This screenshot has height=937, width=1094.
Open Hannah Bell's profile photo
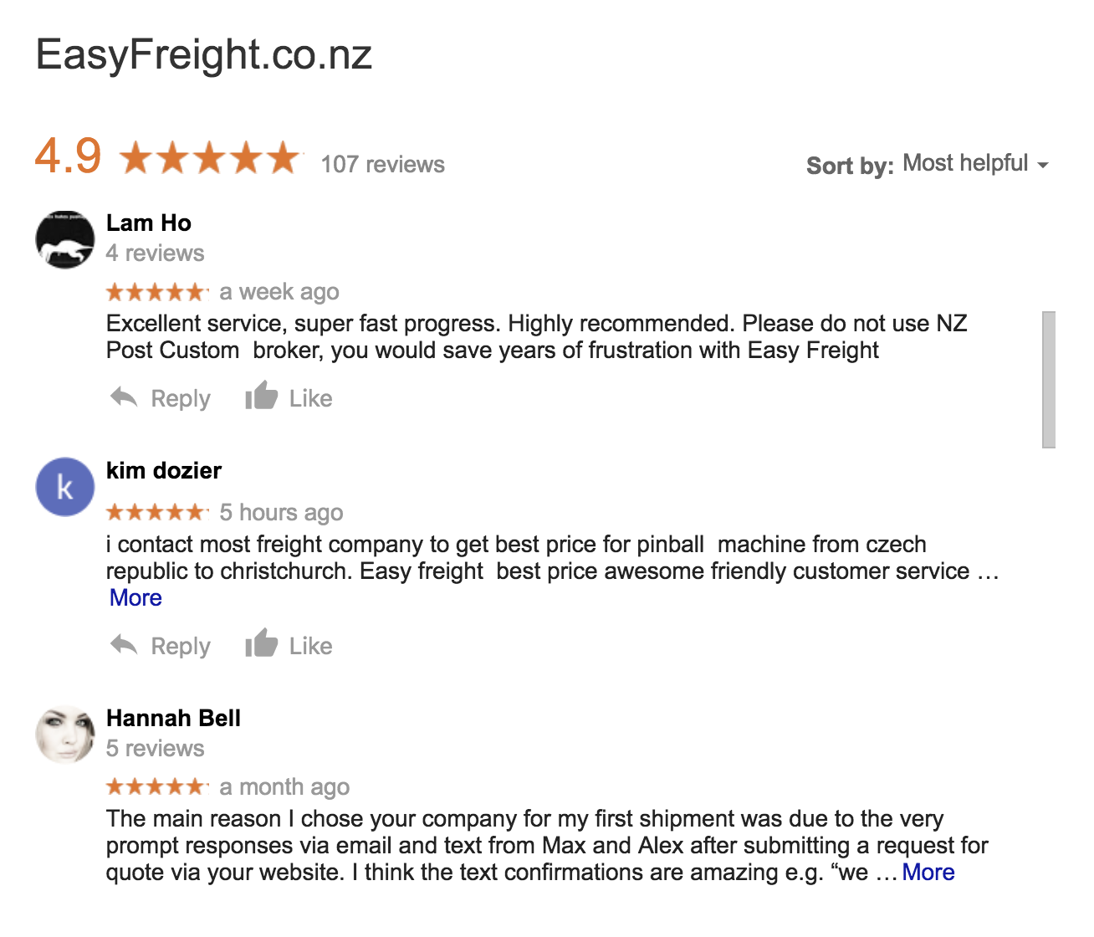coord(65,735)
